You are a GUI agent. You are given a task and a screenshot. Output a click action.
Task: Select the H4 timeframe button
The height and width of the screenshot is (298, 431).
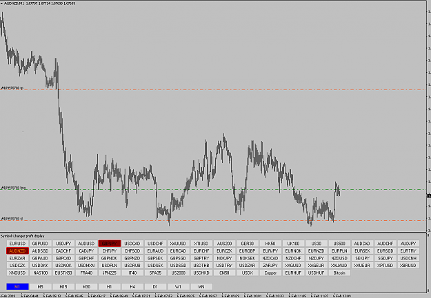[x=132, y=286]
